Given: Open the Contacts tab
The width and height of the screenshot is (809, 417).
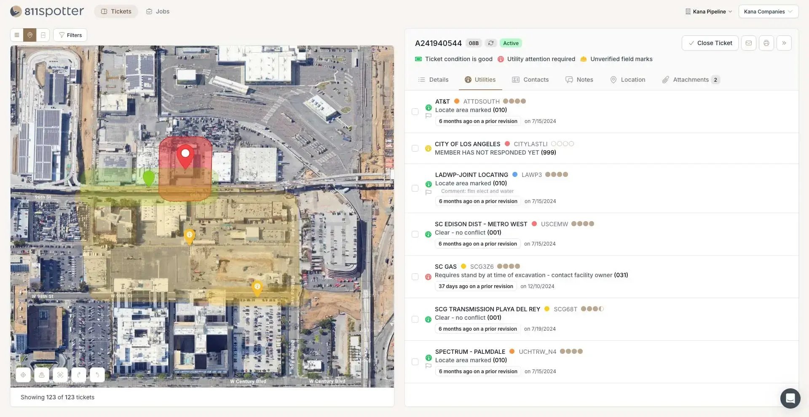Looking at the screenshot, I should point(530,80).
